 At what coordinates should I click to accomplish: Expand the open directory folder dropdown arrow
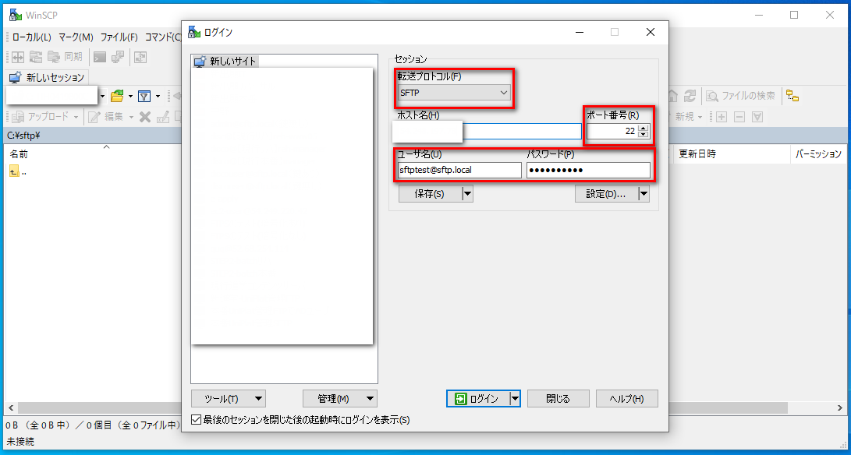click(131, 97)
